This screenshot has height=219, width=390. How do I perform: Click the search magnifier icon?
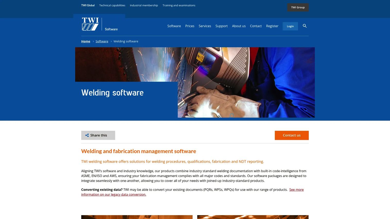pyautogui.click(x=304, y=26)
